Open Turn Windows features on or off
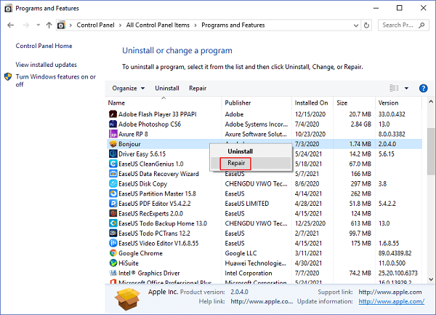This screenshot has height=315, width=436. [x=55, y=80]
